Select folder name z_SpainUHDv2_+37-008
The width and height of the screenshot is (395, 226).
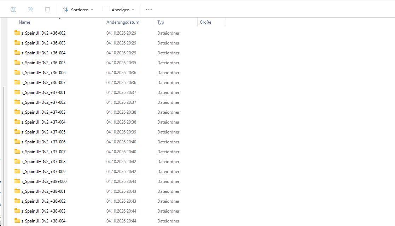pos(43,162)
